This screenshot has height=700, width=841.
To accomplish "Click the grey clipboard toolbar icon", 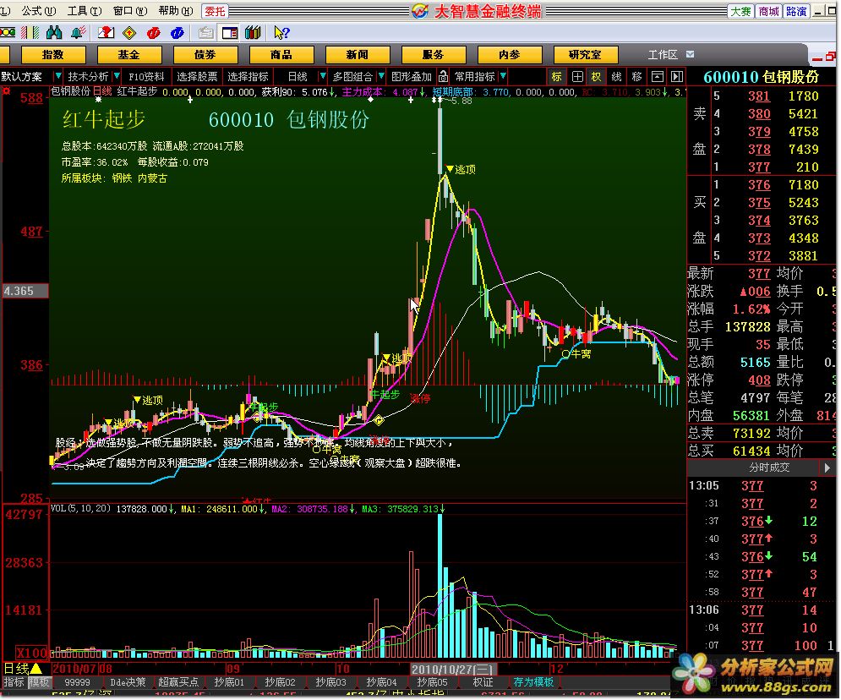I will pyautogui.click(x=205, y=33).
